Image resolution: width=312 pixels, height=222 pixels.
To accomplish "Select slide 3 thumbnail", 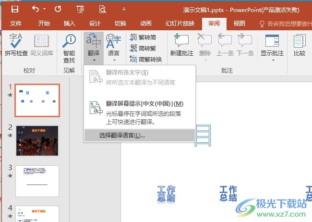I will click(x=37, y=181).
